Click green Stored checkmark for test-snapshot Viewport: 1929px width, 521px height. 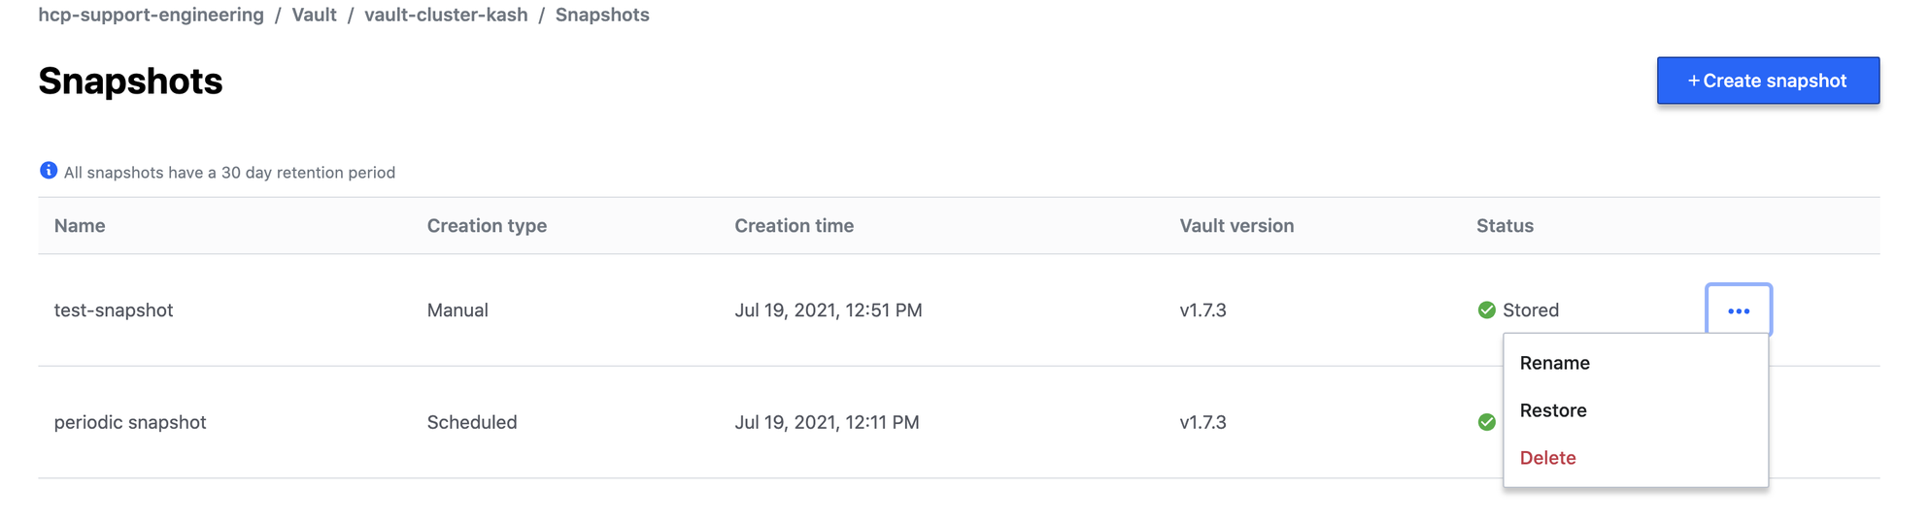click(x=1486, y=310)
